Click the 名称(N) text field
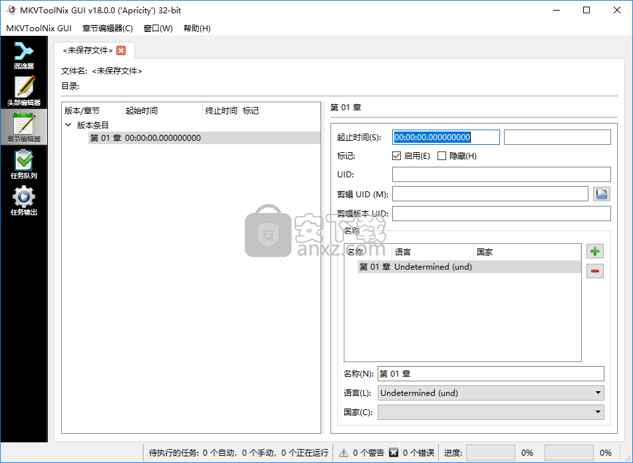Viewport: 633px width, 463px height. pos(491,373)
